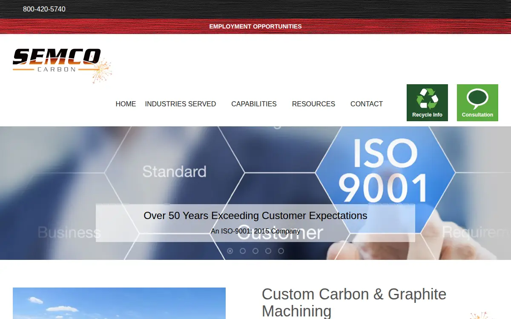Open the Resources menu
511x319 pixels.
coord(313,104)
